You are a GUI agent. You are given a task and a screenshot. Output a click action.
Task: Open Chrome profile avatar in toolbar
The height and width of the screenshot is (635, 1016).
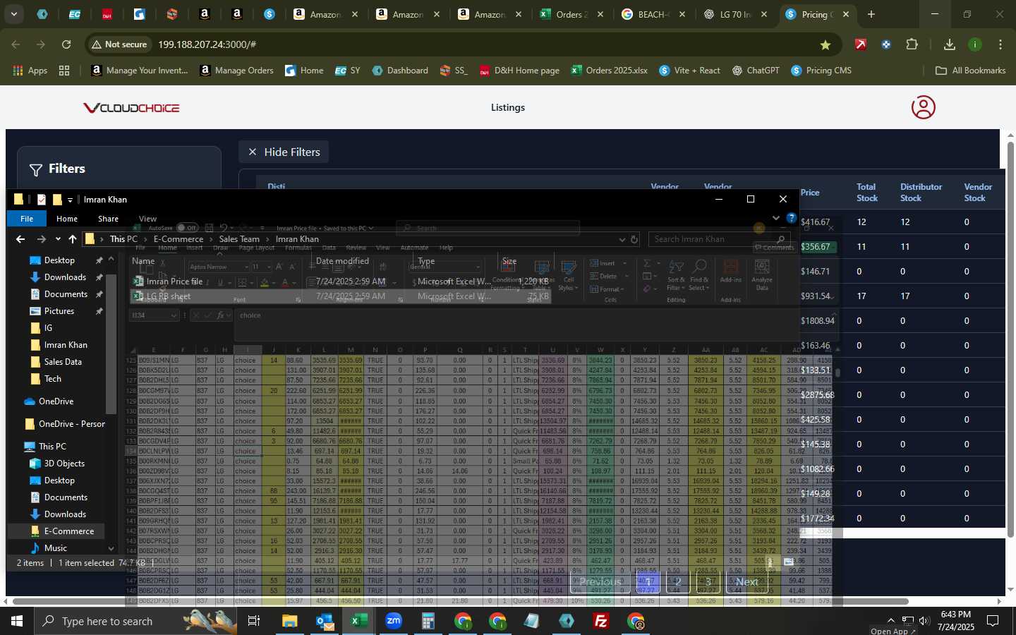(975, 44)
